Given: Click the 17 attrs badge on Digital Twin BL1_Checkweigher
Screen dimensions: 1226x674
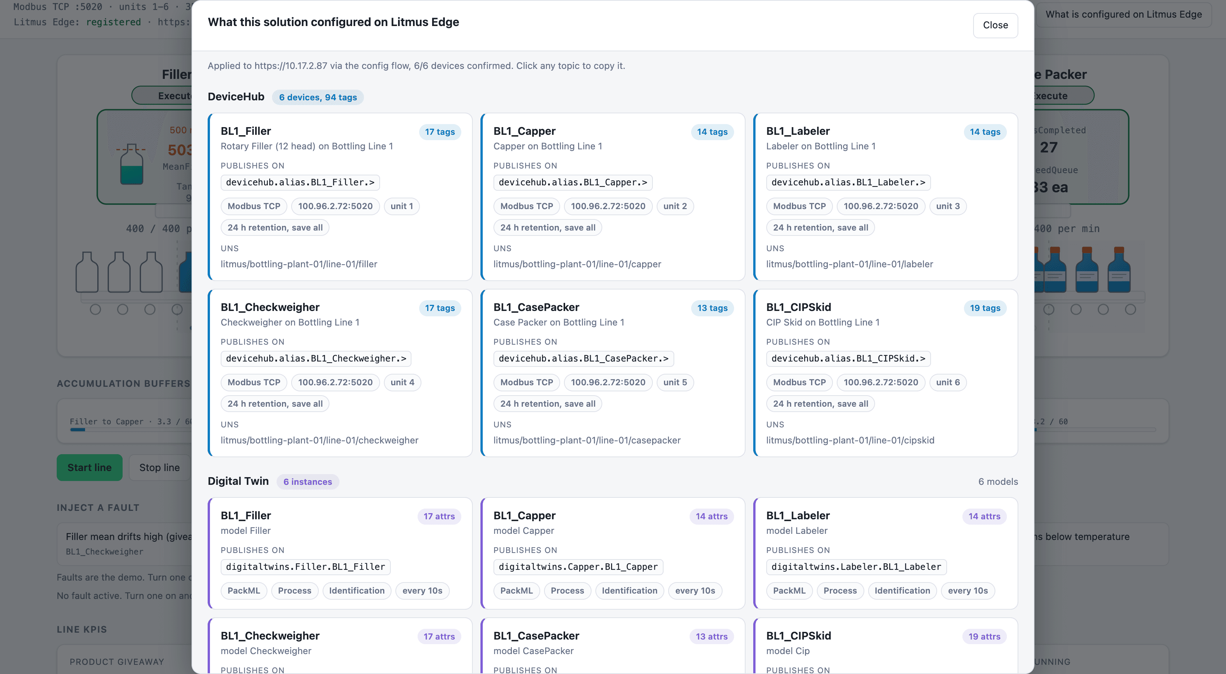Looking at the screenshot, I should (x=439, y=637).
